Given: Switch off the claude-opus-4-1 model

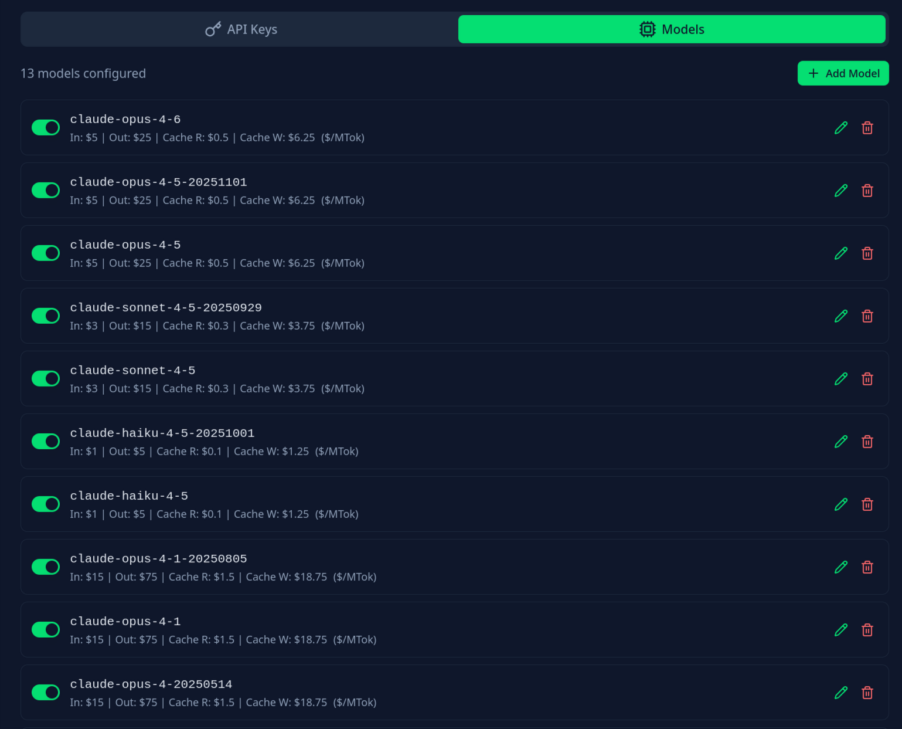Looking at the screenshot, I should click(46, 629).
